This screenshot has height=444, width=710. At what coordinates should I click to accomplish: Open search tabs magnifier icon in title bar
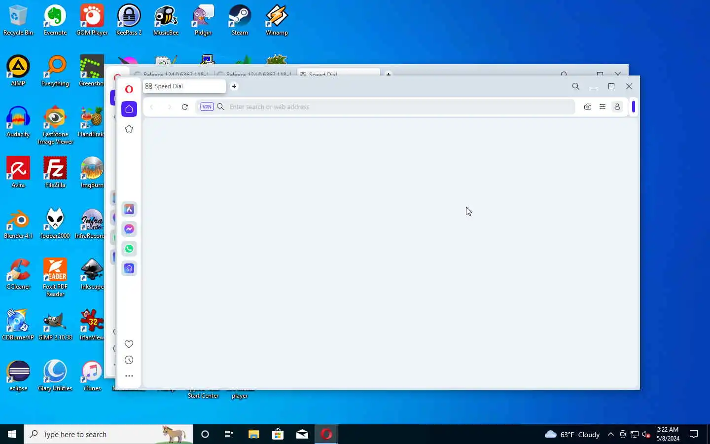tap(575, 86)
